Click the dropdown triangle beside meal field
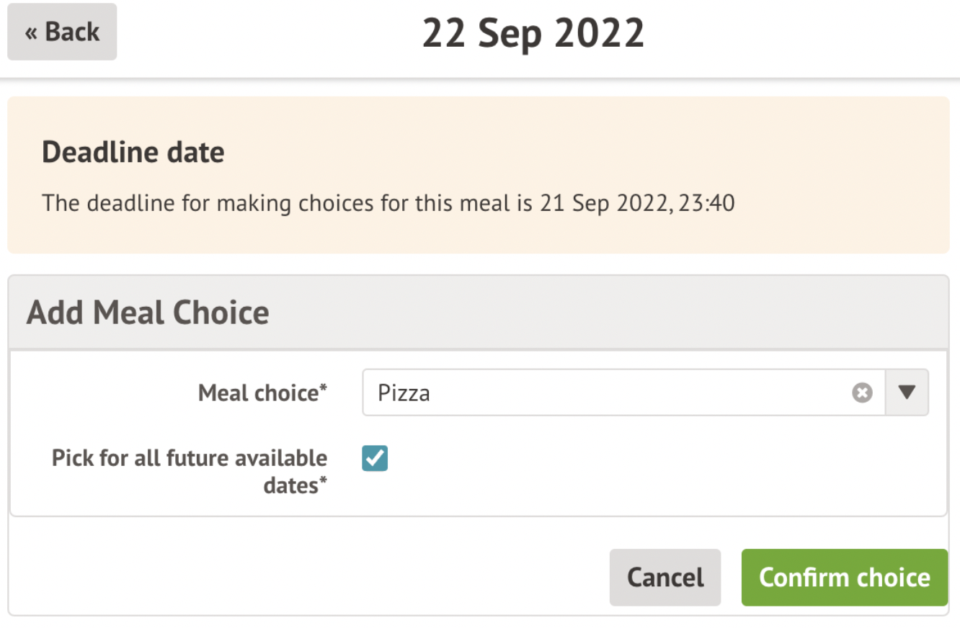 [x=907, y=392]
